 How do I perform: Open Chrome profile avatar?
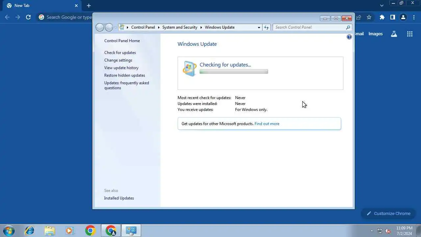tap(403, 17)
